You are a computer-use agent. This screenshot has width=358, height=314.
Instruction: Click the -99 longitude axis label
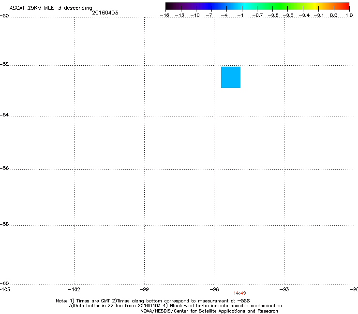[144, 289]
